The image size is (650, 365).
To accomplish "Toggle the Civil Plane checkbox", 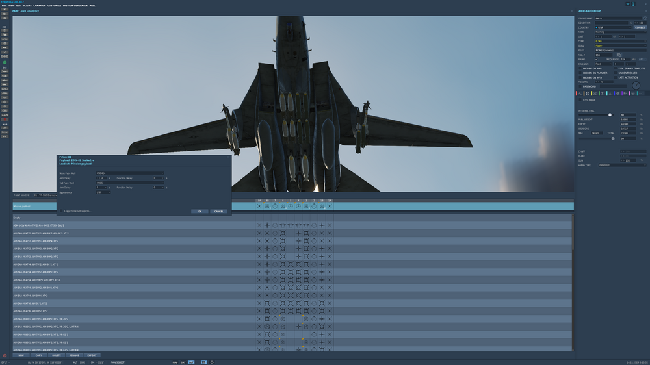I will point(580,100).
